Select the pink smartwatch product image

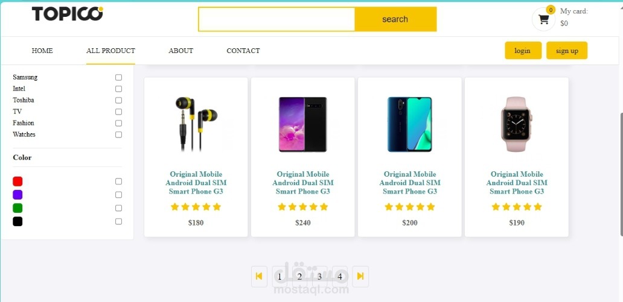coord(517,124)
